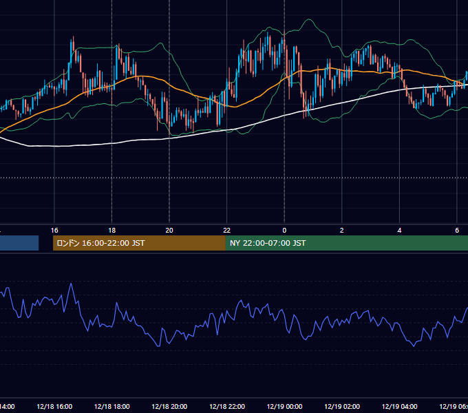Viewport: 468px width, 413px height.
Task: Click the 12/19 00:00 date label
Action: [x=284, y=406]
